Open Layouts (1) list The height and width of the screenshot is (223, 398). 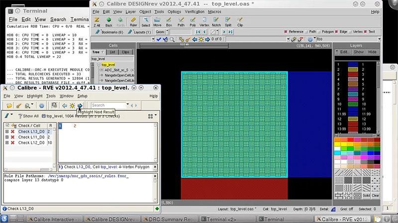[x=139, y=32]
